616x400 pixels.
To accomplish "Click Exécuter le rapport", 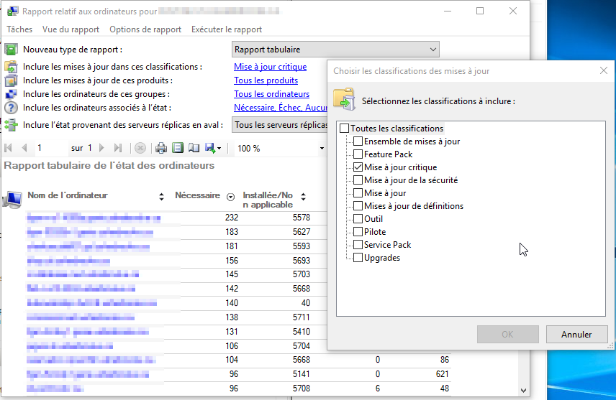I will pos(227,29).
